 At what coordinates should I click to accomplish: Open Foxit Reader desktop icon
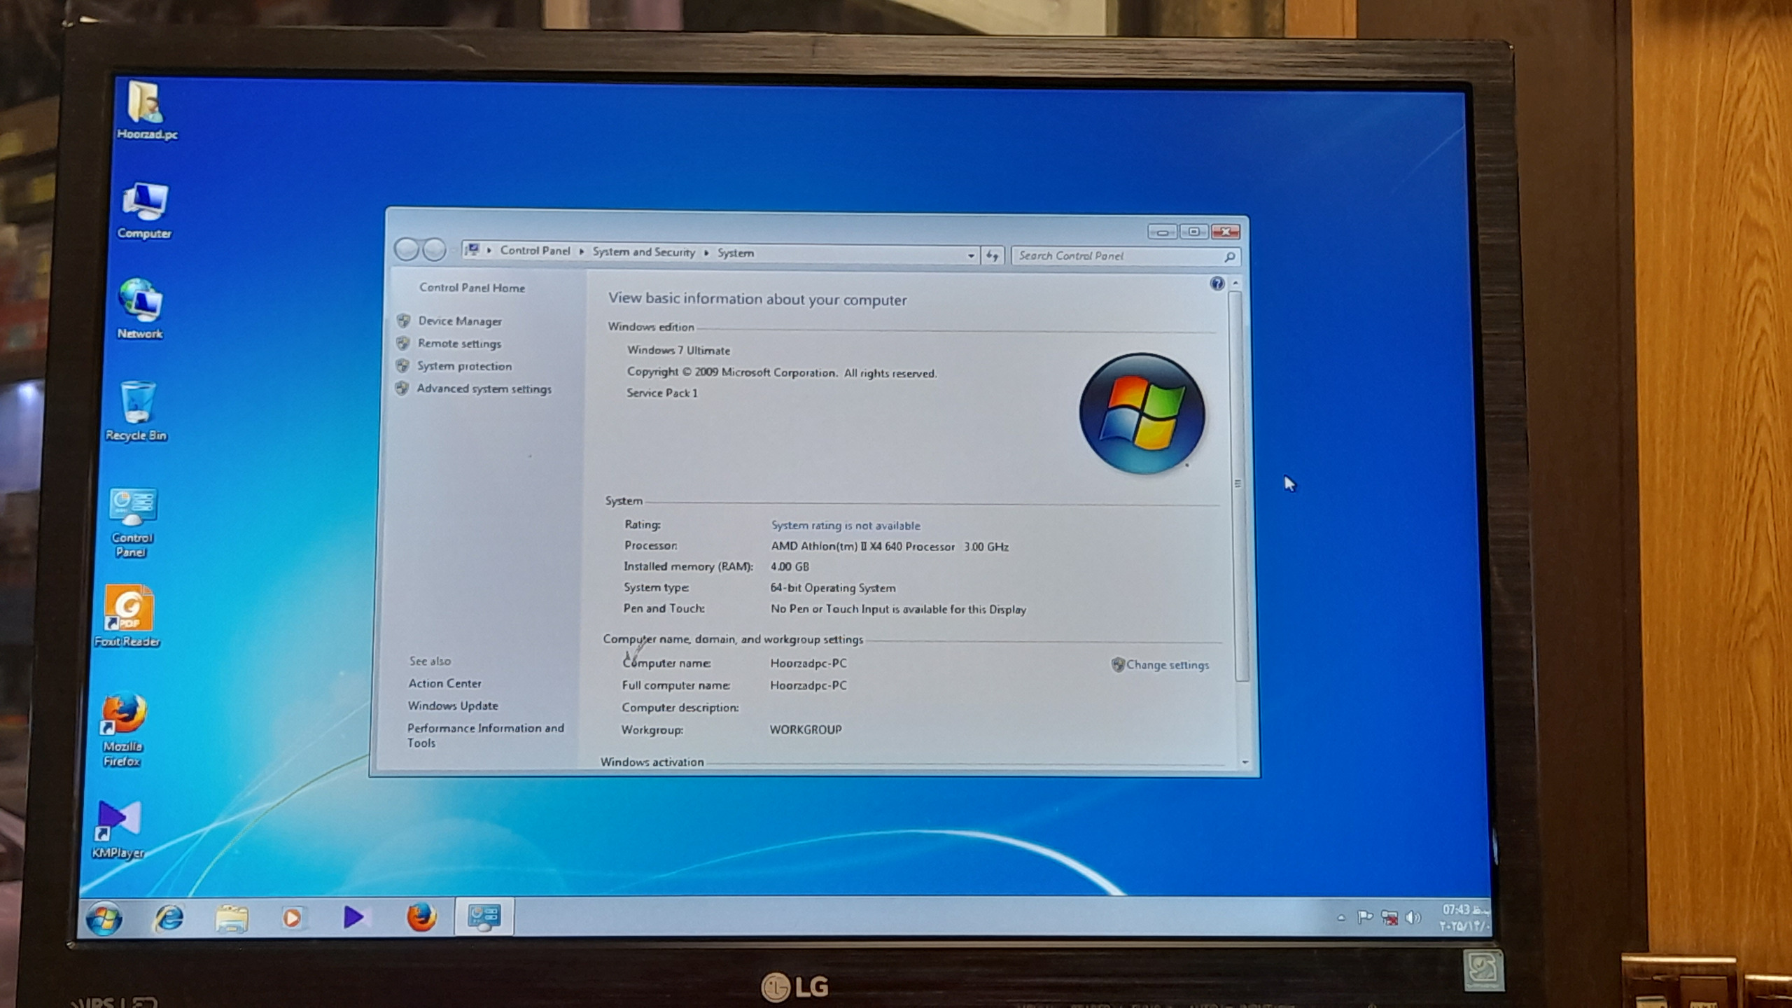127,616
